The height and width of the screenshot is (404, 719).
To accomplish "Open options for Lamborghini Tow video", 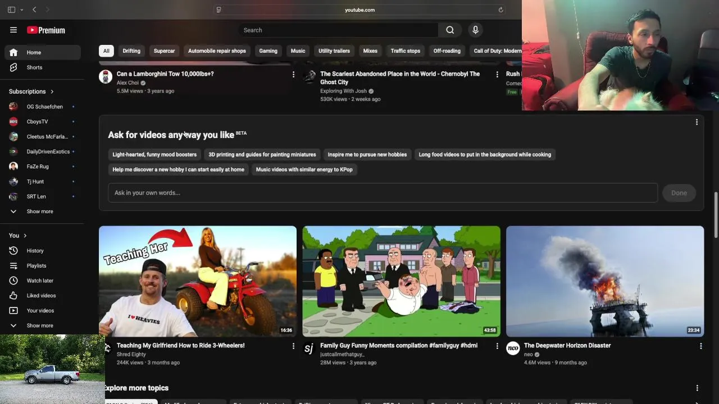I will [x=293, y=74].
